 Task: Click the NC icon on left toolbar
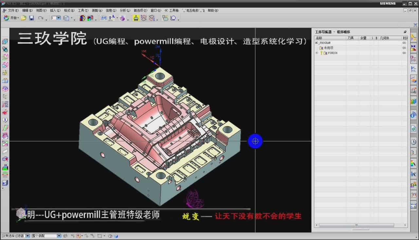(5, 183)
